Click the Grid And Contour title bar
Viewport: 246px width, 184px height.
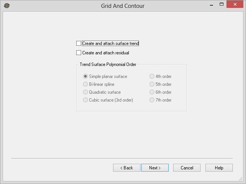[x=122, y=6]
